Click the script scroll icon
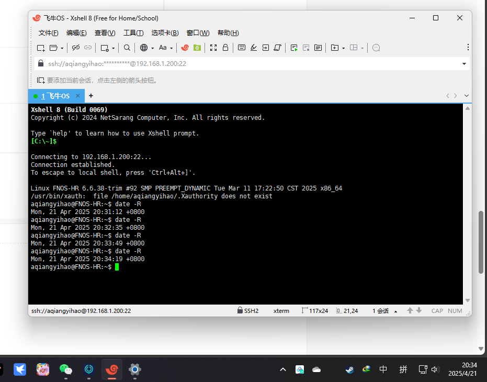 click(277, 48)
